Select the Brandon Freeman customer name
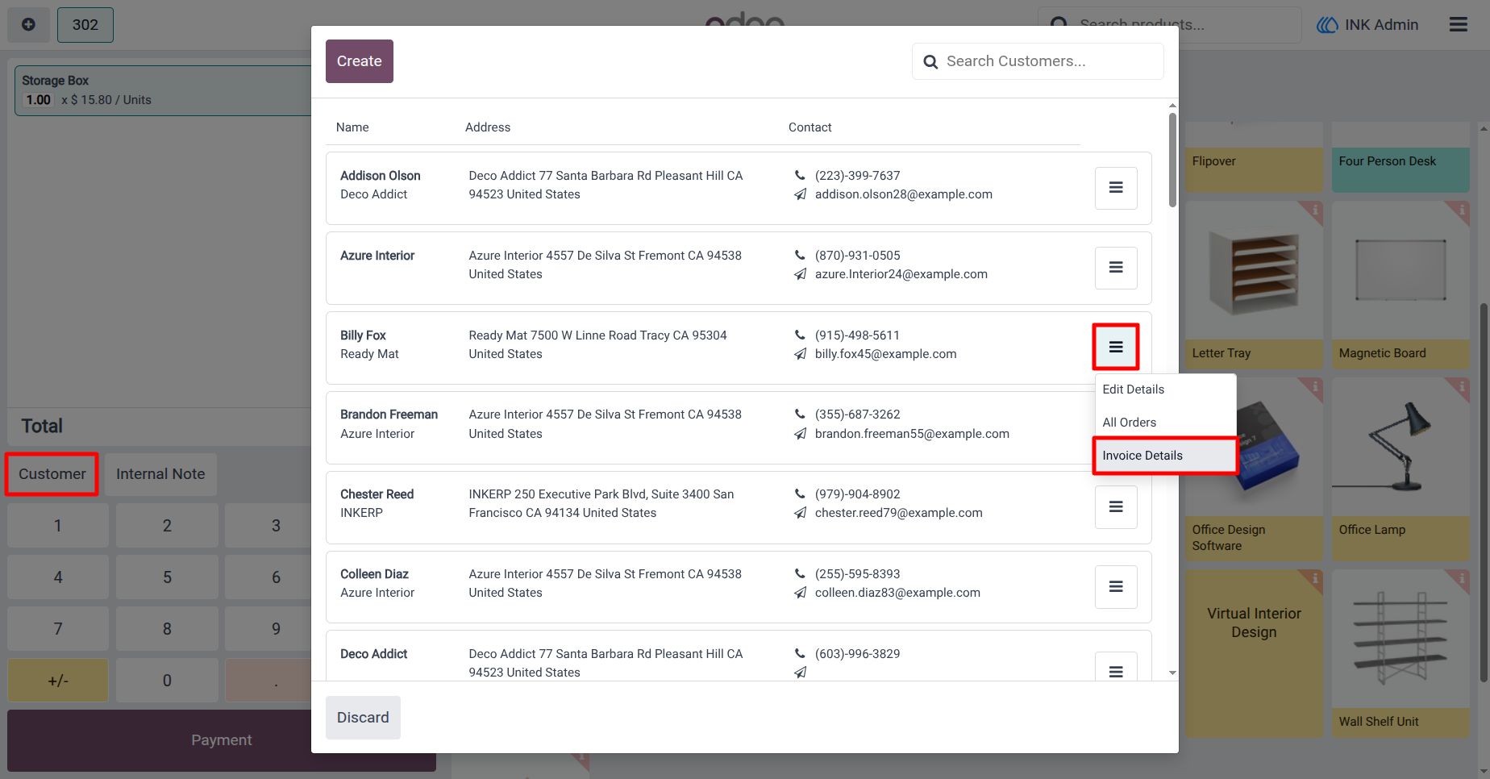 click(389, 414)
